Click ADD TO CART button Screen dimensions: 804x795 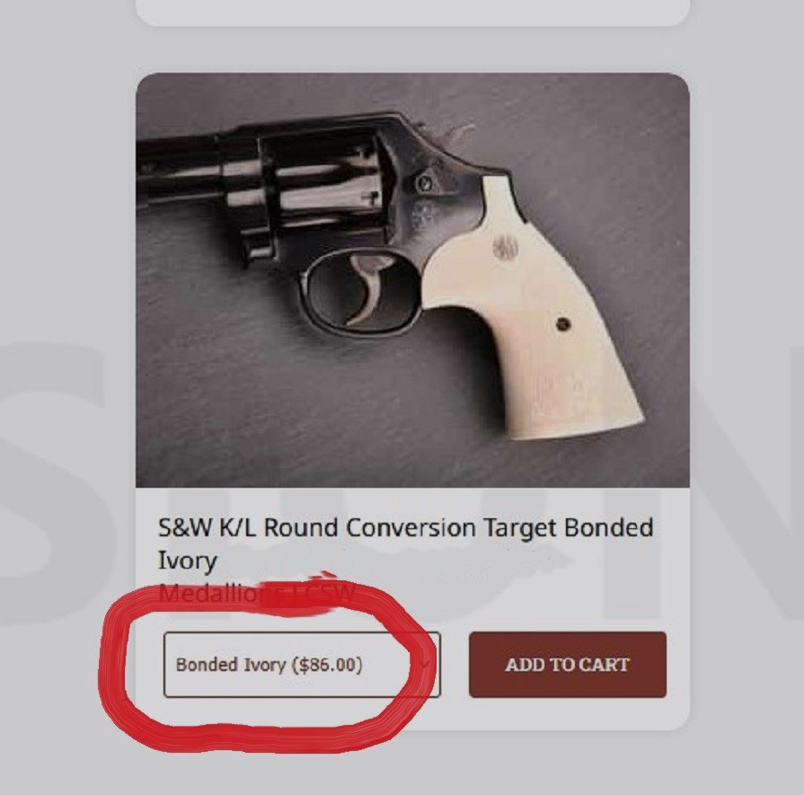click(567, 665)
